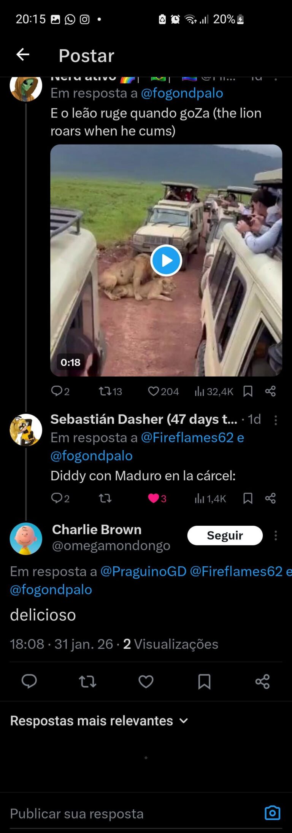The width and height of the screenshot is (292, 833).
Task: Open Charlie Brown's profile avatar
Action: coord(26,539)
